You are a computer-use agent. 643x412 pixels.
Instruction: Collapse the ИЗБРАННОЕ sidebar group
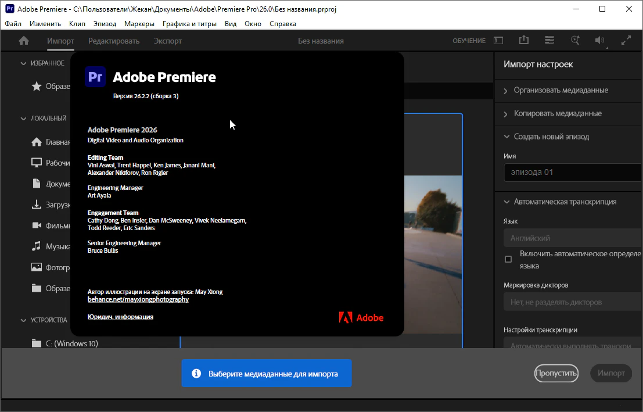pos(23,63)
